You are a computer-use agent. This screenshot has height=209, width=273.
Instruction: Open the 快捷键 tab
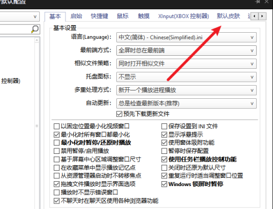99,16
